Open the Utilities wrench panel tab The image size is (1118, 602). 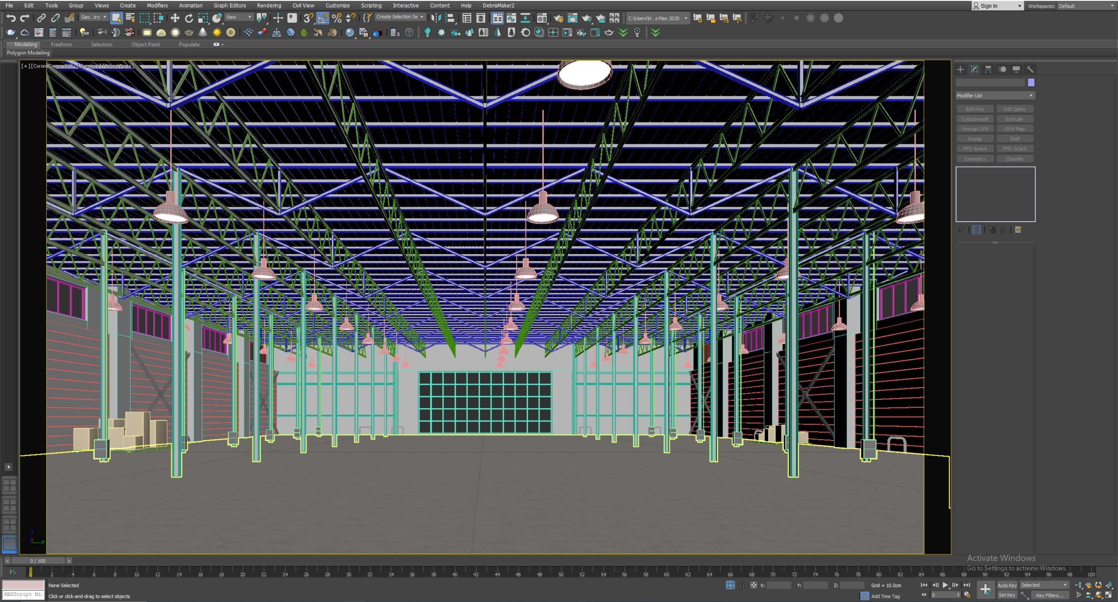(x=1030, y=70)
